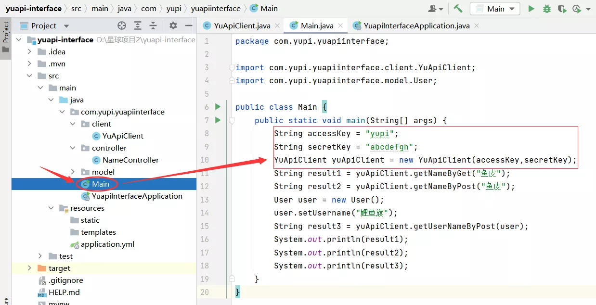Run the Main configuration with the green play icon
Image resolution: width=596 pixels, height=305 pixels.
(x=531, y=9)
